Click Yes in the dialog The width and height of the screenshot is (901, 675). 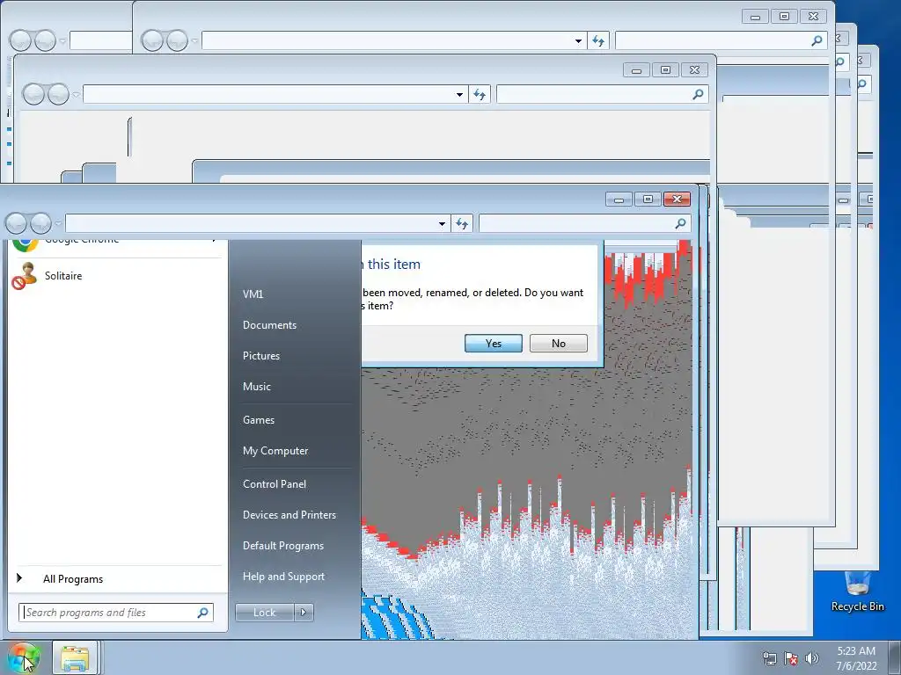493,344
